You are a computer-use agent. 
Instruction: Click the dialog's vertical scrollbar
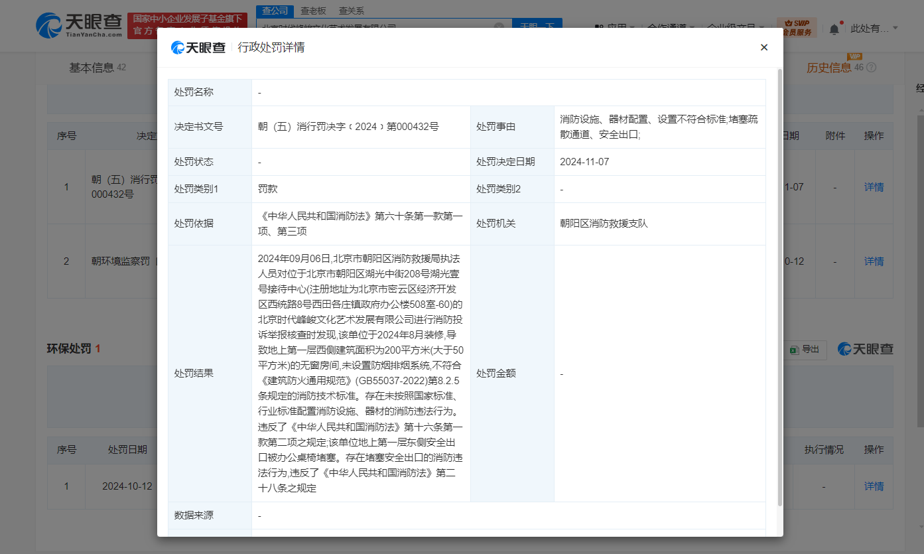[780, 285]
